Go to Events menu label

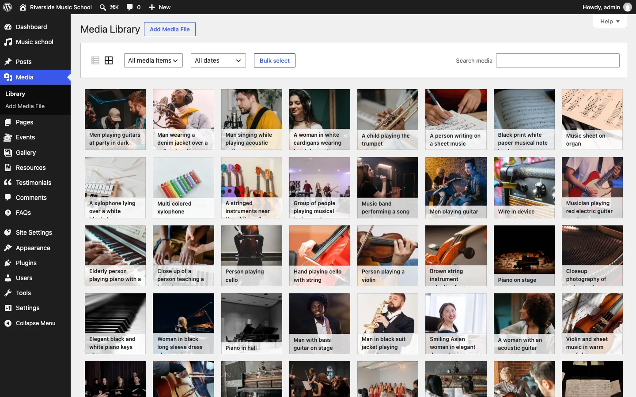tap(25, 137)
